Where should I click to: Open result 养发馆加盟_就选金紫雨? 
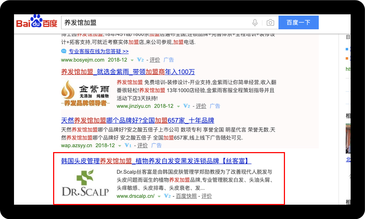tap(128, 72)
